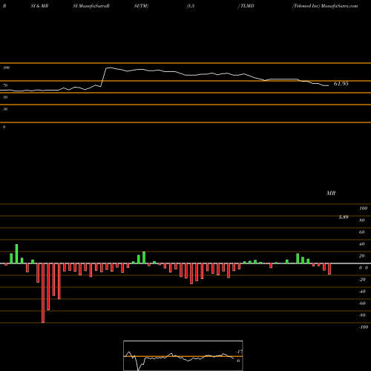371x371 pixels.
Task: Click the last red bar at the right end
Action: click(329, 269)
